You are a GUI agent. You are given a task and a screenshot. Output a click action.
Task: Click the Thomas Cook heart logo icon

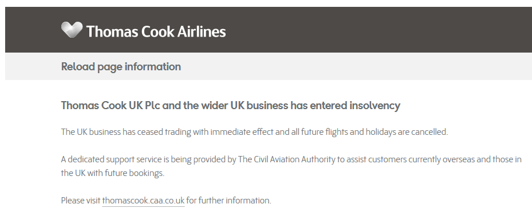tap(72, 30)
